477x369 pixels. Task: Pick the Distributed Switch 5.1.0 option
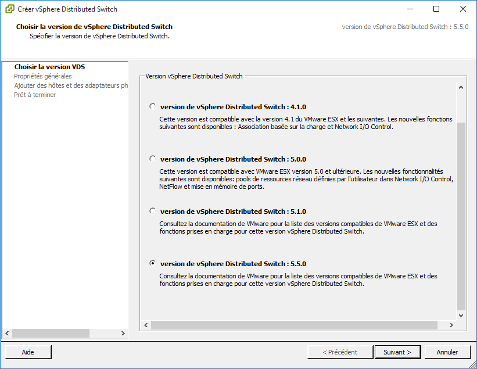click(x=152, y=211)
